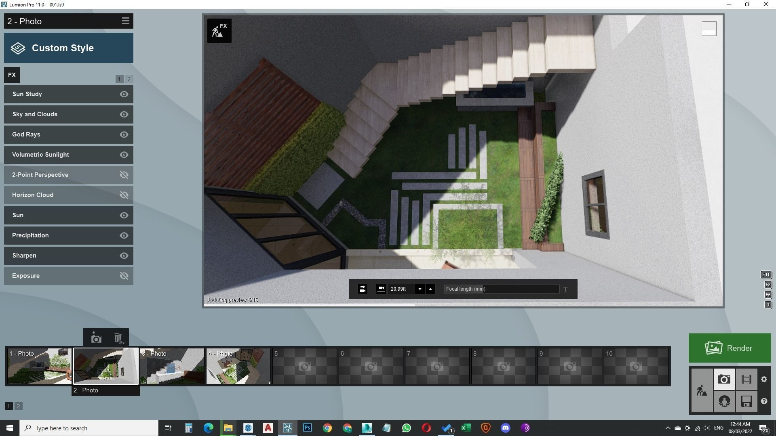This screenshot has height=436, width=776.
Task: Click the save floppy disk icon
Action: tap(746, 401)
